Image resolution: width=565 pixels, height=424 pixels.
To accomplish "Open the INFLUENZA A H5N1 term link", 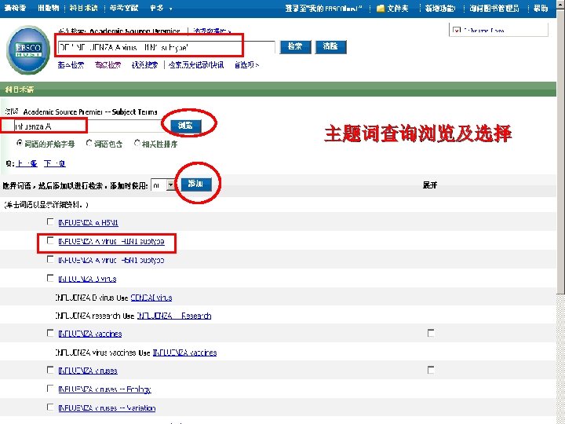I will [x=88, y=223].
